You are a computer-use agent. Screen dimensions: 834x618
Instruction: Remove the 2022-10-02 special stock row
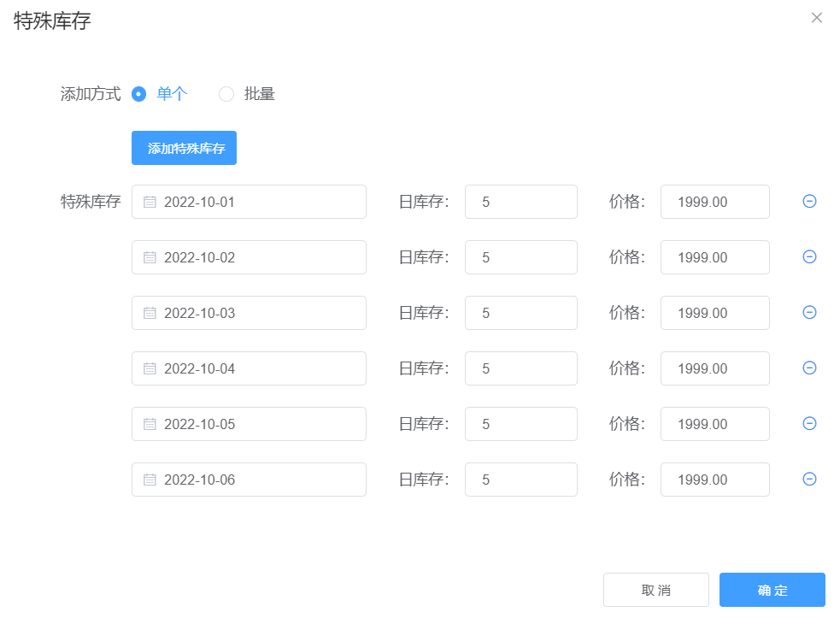point(809,257)
